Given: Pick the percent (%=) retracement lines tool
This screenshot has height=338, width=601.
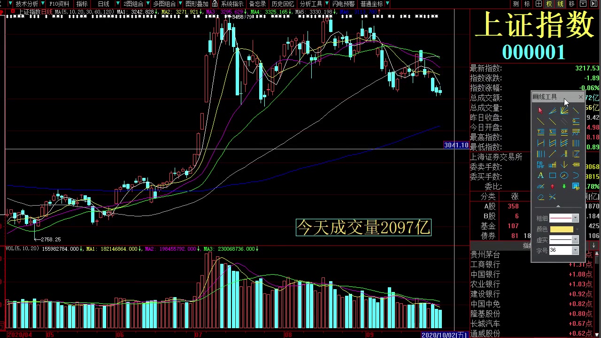Looking at the screenshot, I should [552, 131].
